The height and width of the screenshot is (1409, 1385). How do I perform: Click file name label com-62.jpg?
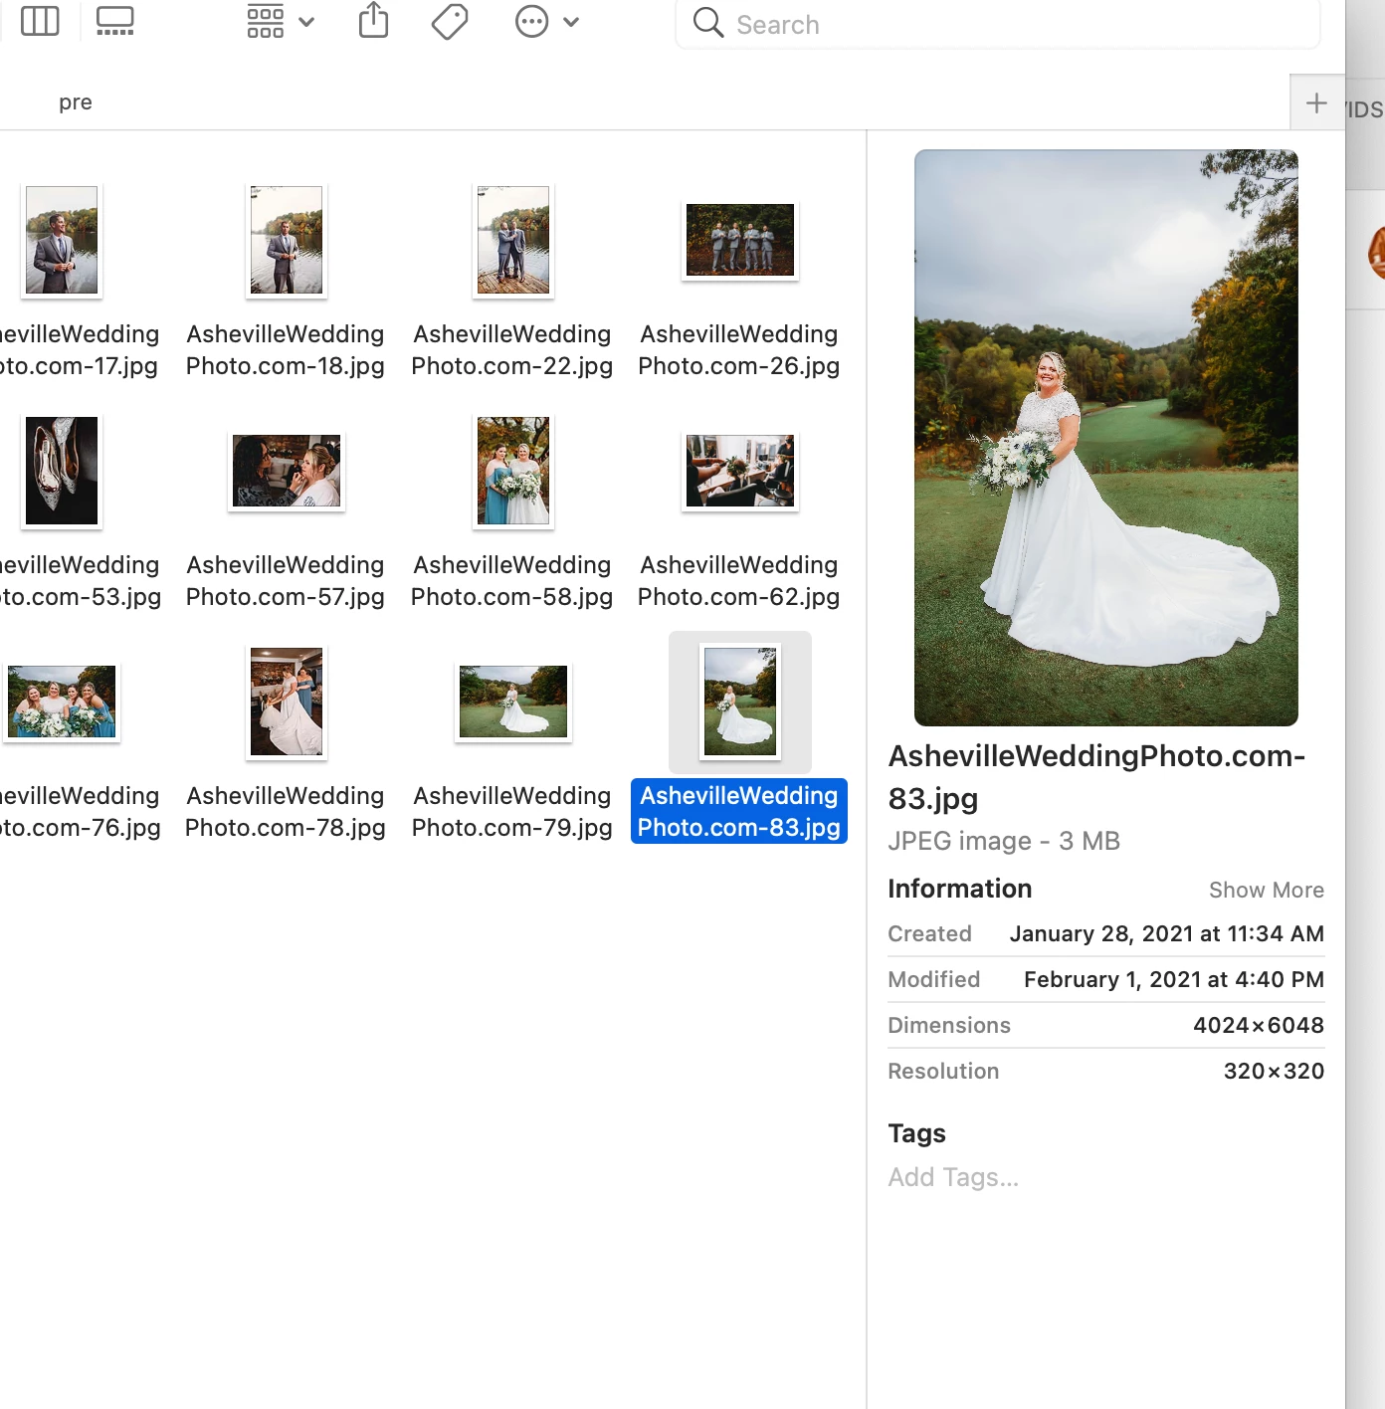coord(739,581)
